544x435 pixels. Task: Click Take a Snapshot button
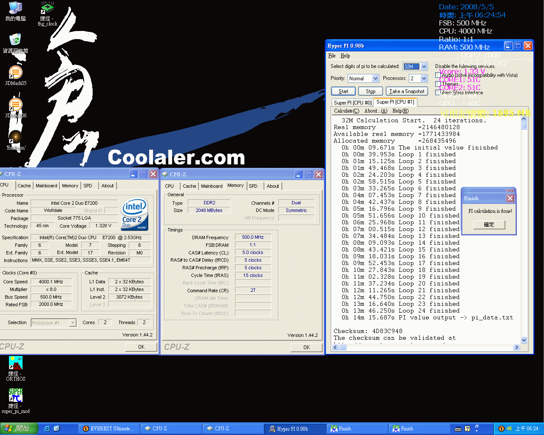click(407, 91)
